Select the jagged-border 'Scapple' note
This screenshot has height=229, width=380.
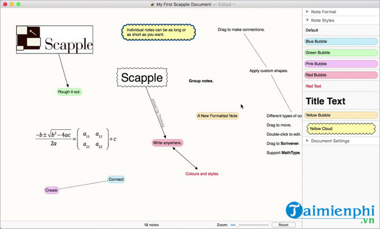pyautogui.click(x=142, y=78)
